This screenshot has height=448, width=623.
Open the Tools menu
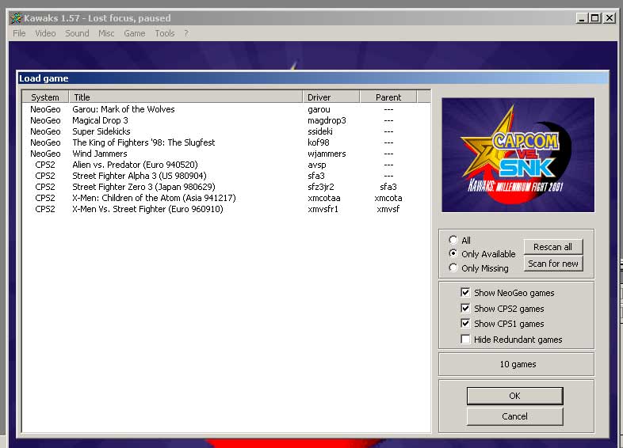pyautogui.click(x=165, y=33)
